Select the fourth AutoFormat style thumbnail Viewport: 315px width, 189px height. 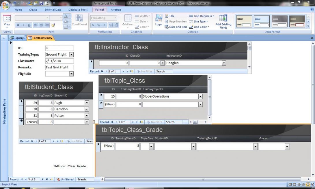point(297,21)
